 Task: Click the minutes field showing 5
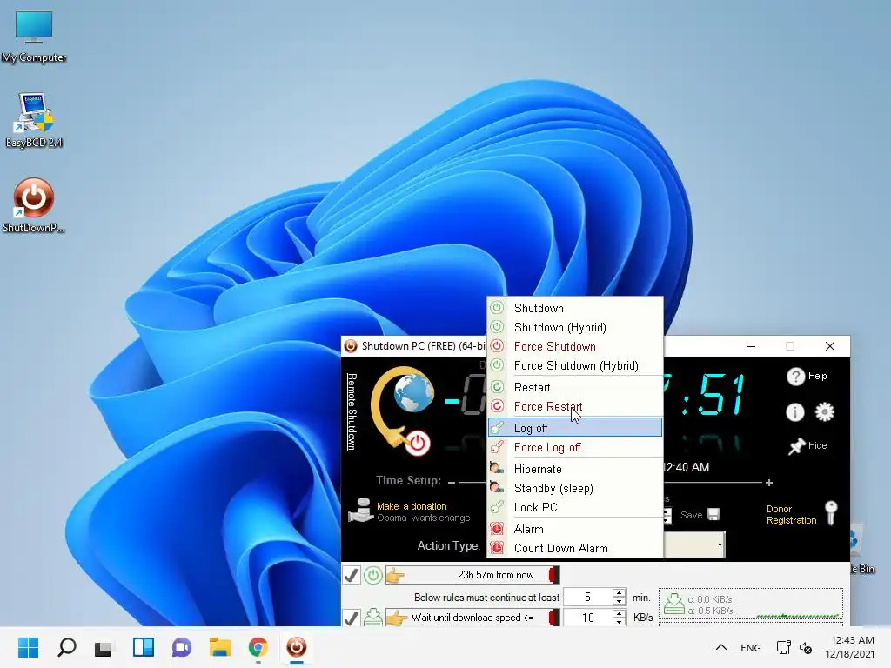[x=587, y=597]
